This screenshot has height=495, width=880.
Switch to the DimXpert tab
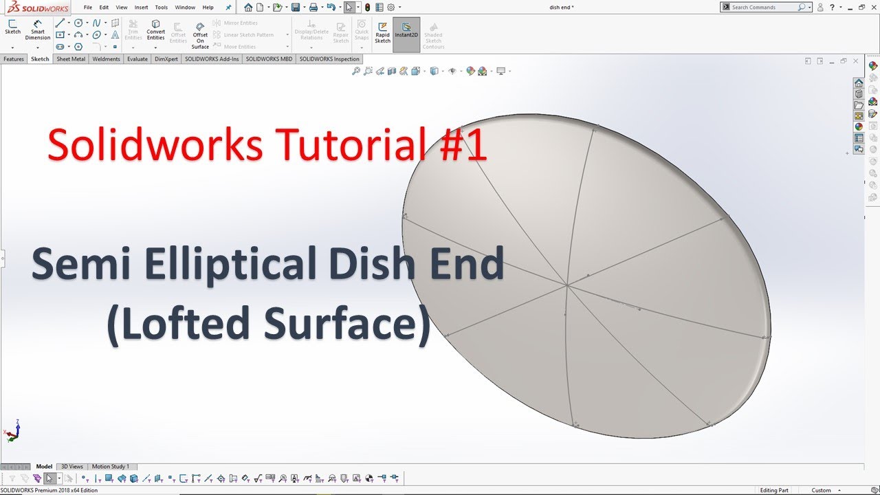coord(166,59)
